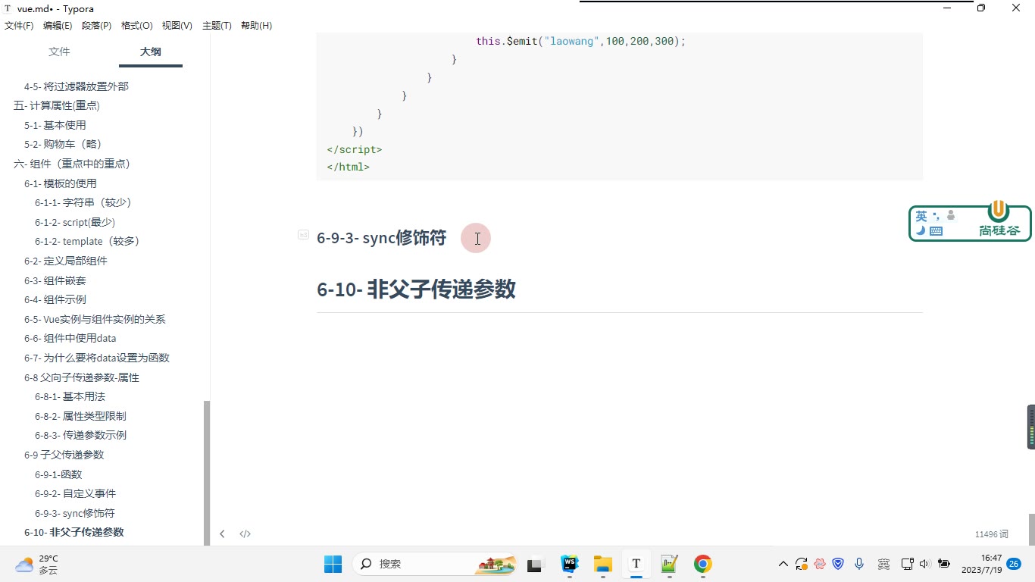Toggle the moon icon on IME bar
This screenshot has width=1035, height=582.
tap(921, 231)
